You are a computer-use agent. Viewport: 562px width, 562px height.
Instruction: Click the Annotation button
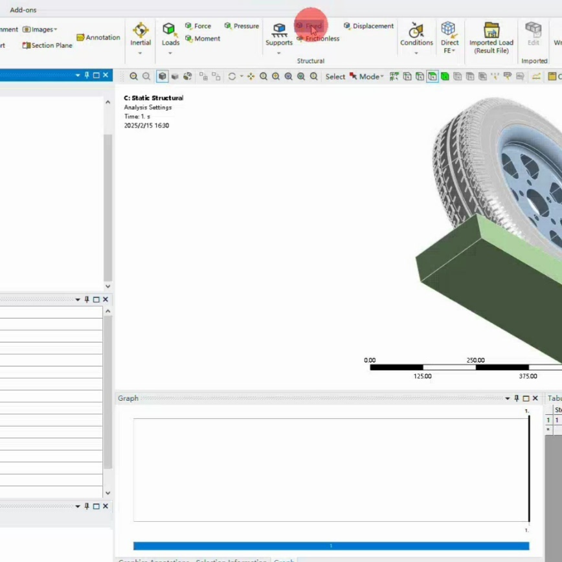[x=98, y=38]
